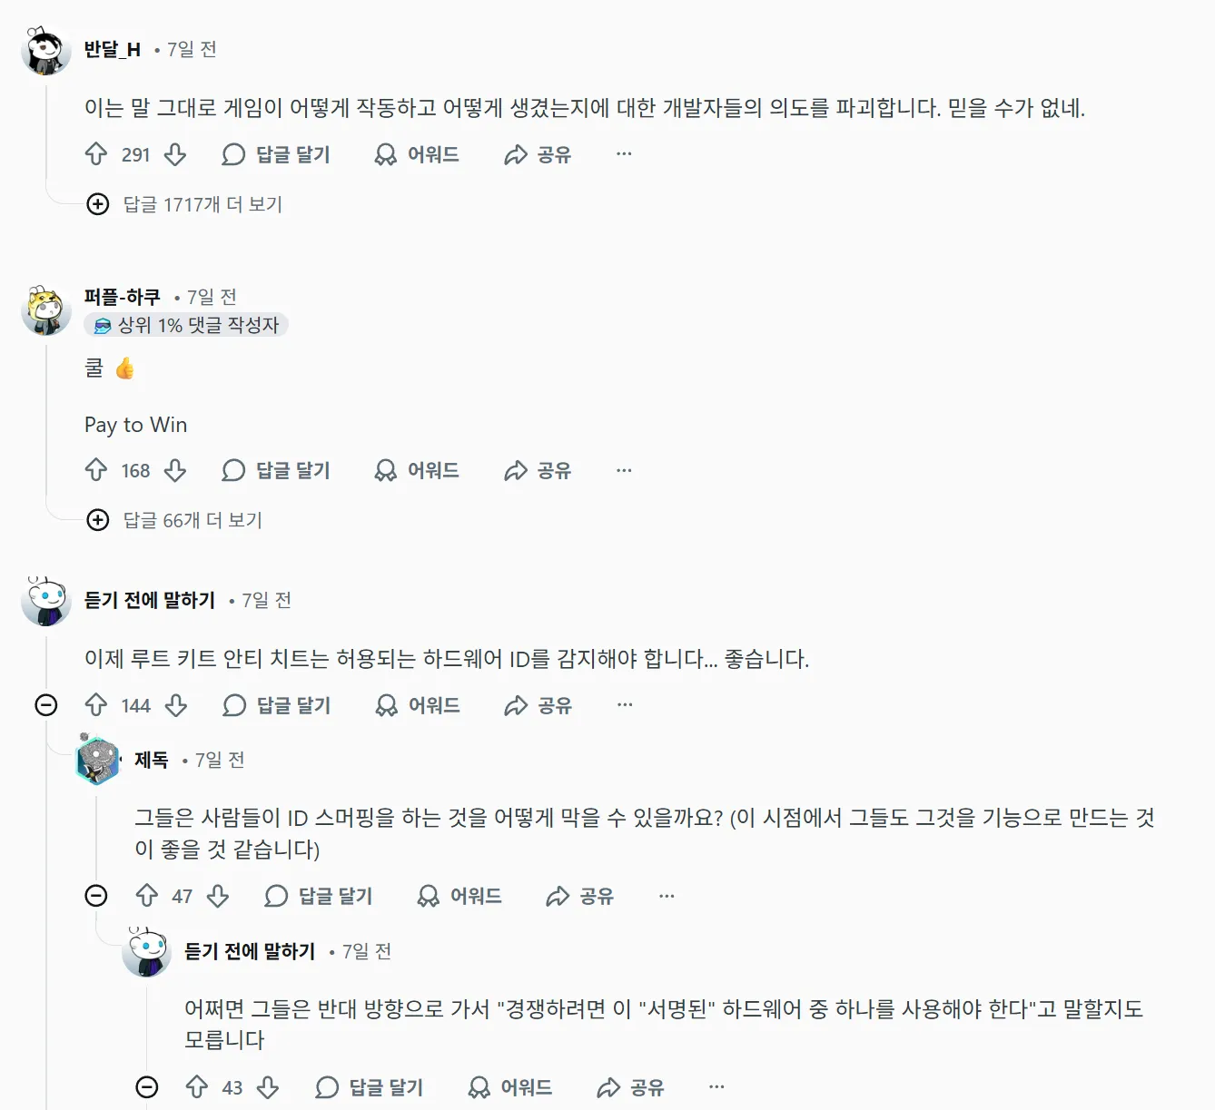Open the overflow menu on the bottom reply
Viewport: 1215px width, 1110px height.
pyautogui.click(x=716, y=1087)
